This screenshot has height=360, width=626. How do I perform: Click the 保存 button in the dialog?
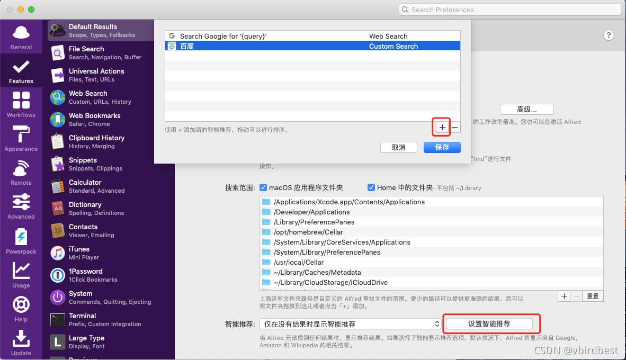[442, 147]
